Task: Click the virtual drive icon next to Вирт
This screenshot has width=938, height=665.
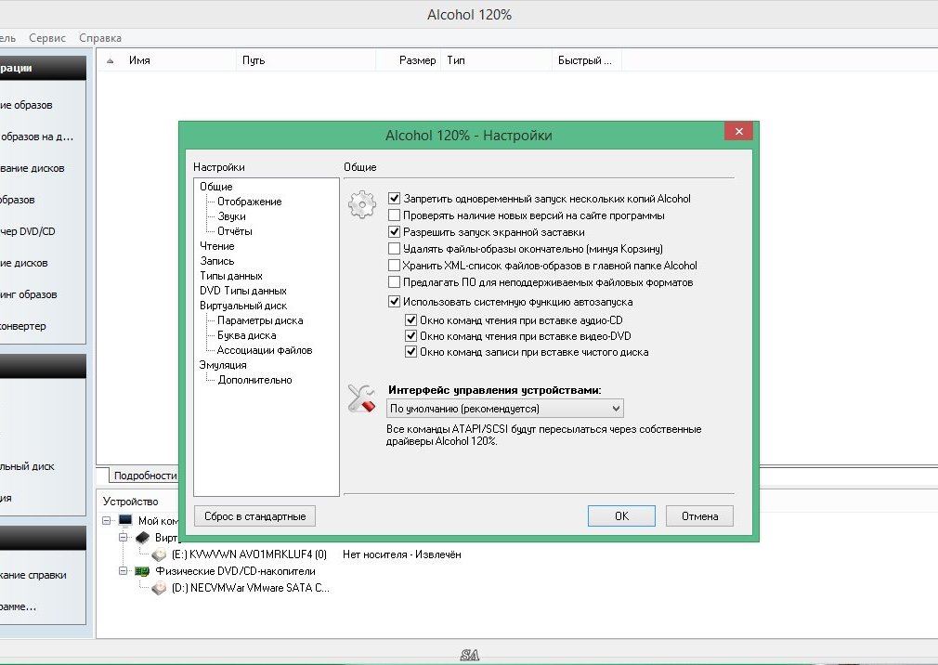Action: [x=142, y=538]
